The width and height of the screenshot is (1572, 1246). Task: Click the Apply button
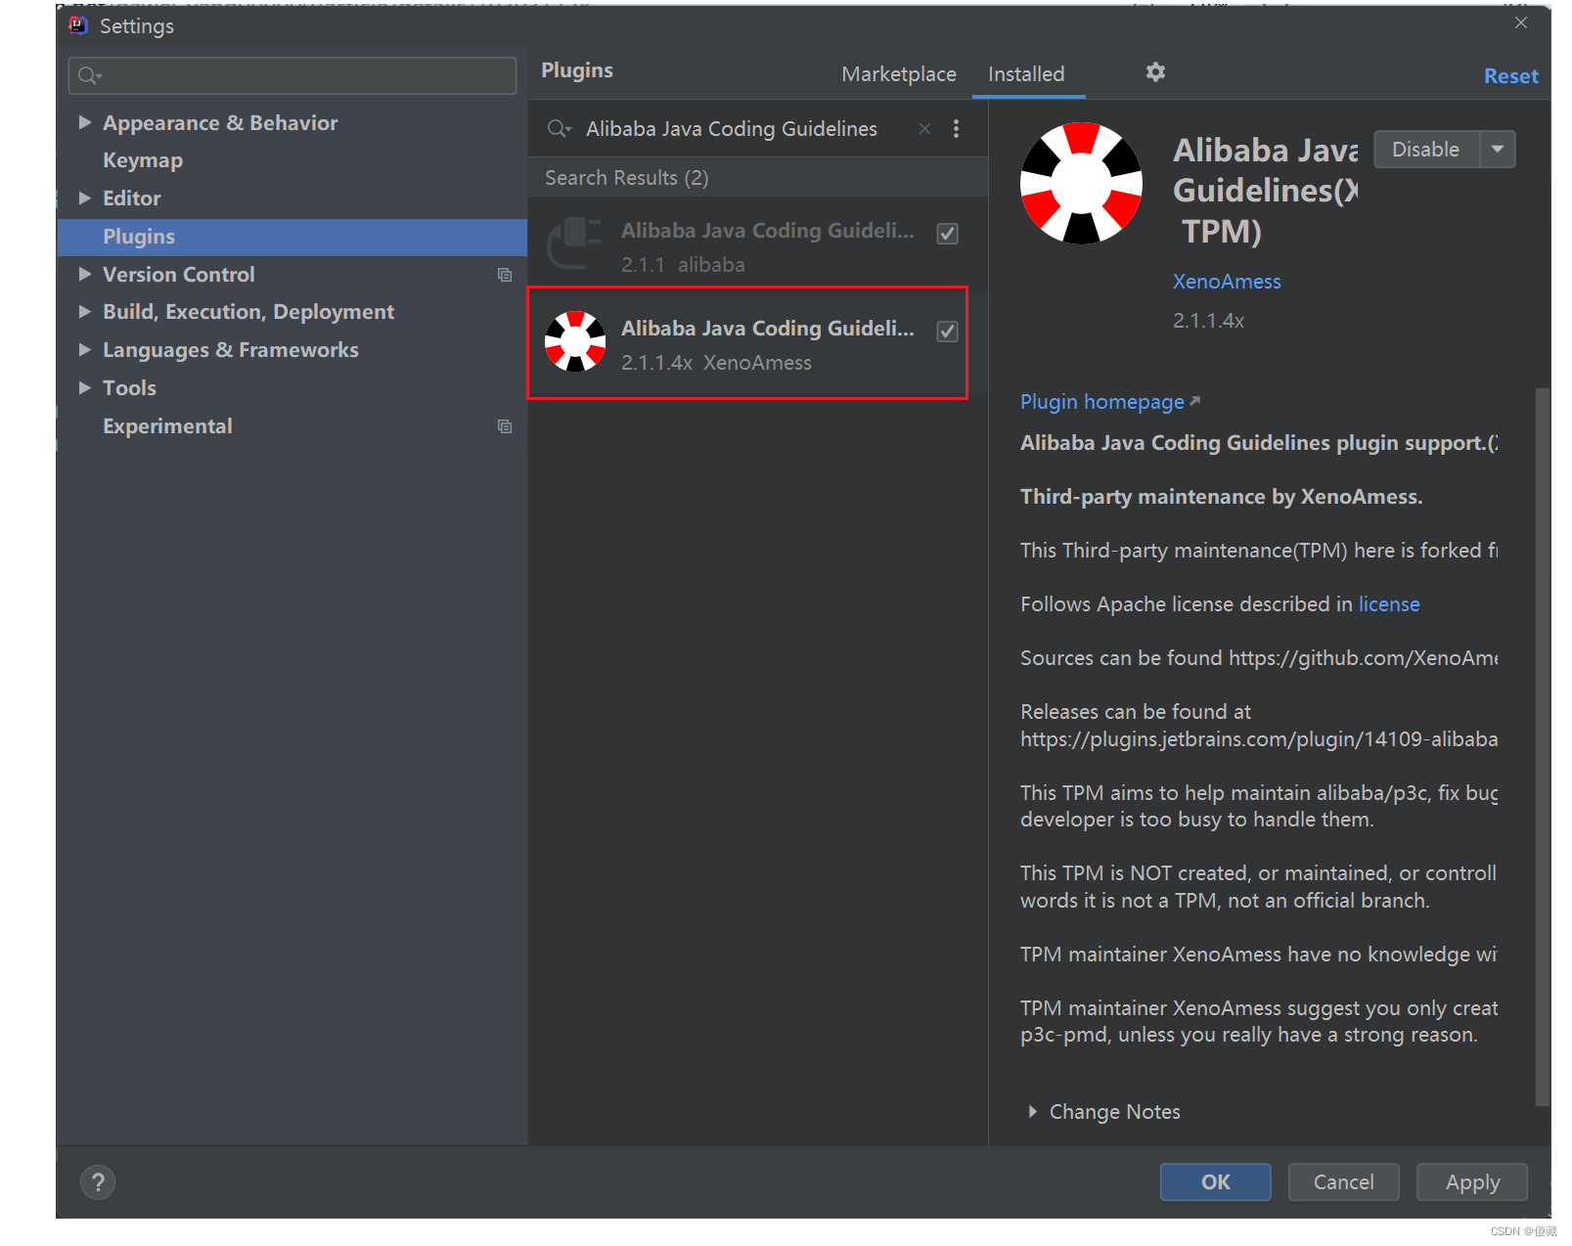point(1472,1181)
